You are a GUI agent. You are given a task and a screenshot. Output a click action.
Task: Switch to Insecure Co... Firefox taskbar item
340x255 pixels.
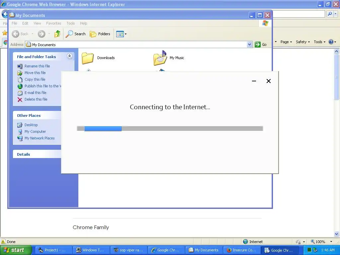coord(242,250)
